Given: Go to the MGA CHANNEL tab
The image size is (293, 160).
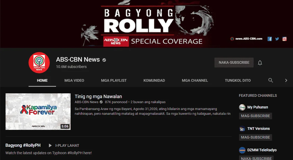Looking at the screenshot, I should (x=195, y=81).
